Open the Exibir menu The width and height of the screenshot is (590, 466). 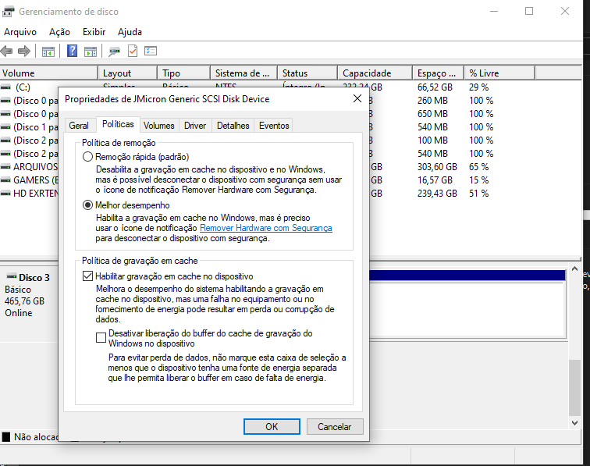click(94, 32)
